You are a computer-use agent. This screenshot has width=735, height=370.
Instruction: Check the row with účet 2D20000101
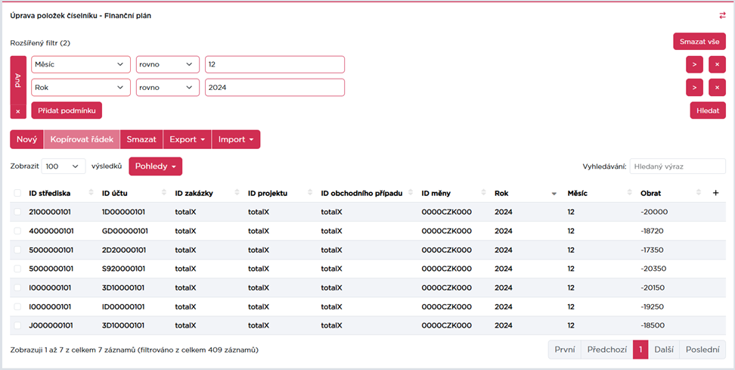[x=17, y=250]
